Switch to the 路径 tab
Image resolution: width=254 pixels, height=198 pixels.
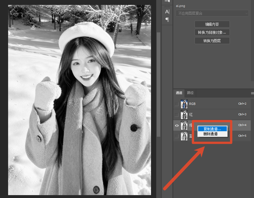tap(190, 93)
